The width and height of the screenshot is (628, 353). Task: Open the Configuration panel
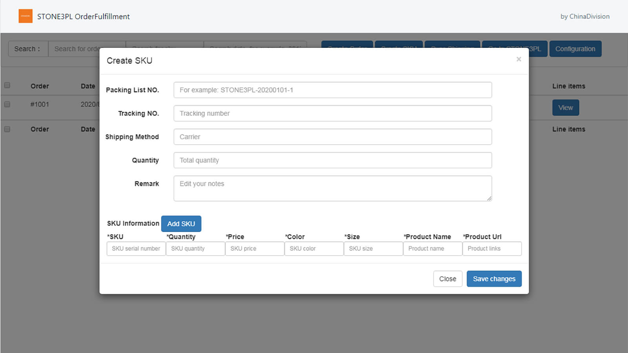(575, 49)
